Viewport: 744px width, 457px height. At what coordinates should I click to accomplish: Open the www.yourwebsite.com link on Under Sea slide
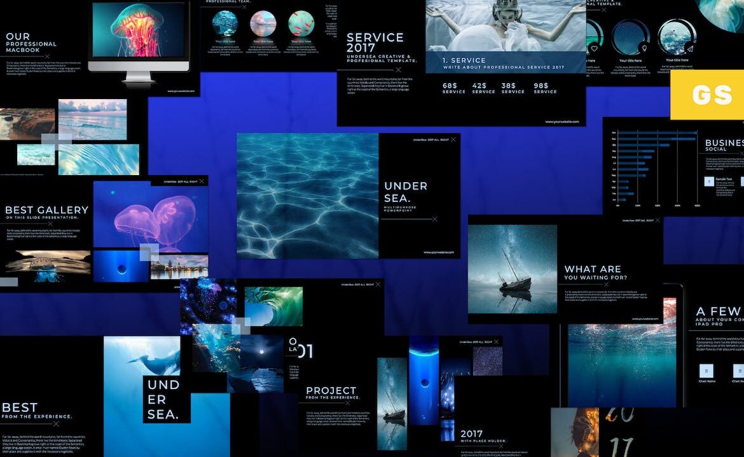click(x=439, y=252)
